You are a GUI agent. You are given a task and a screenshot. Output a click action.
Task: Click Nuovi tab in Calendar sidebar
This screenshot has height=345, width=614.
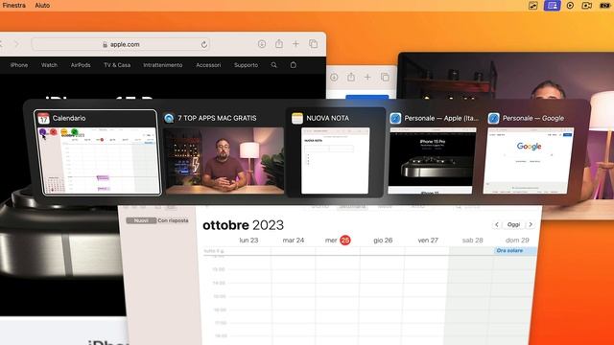[141, 220]
